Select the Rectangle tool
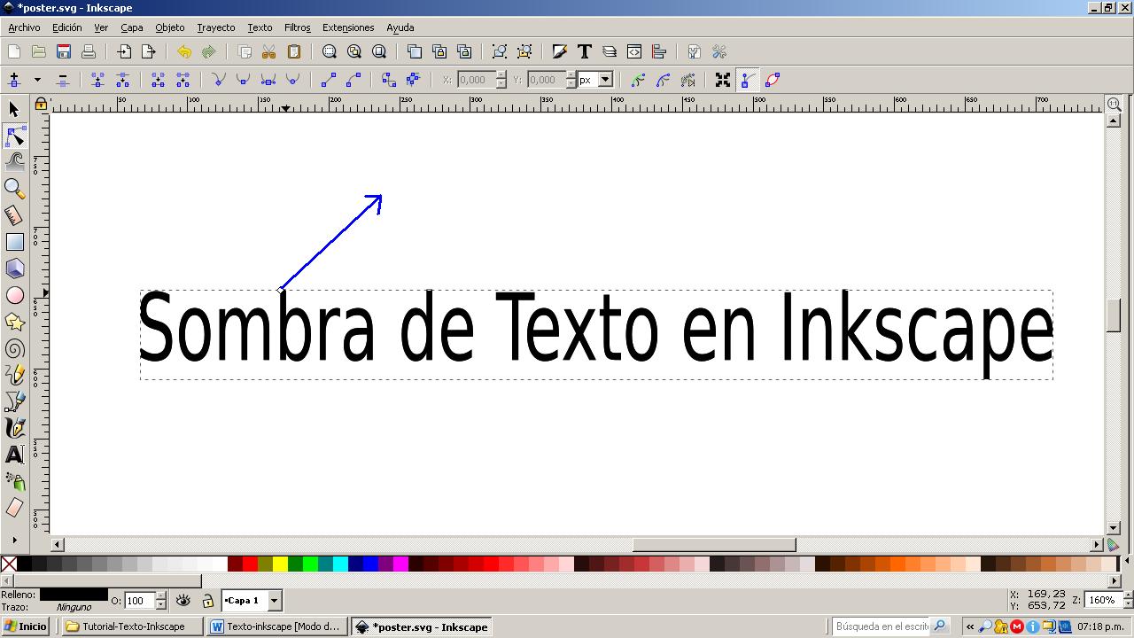Viewport: 1134px width, 638px height. click(x=14, y=242)
